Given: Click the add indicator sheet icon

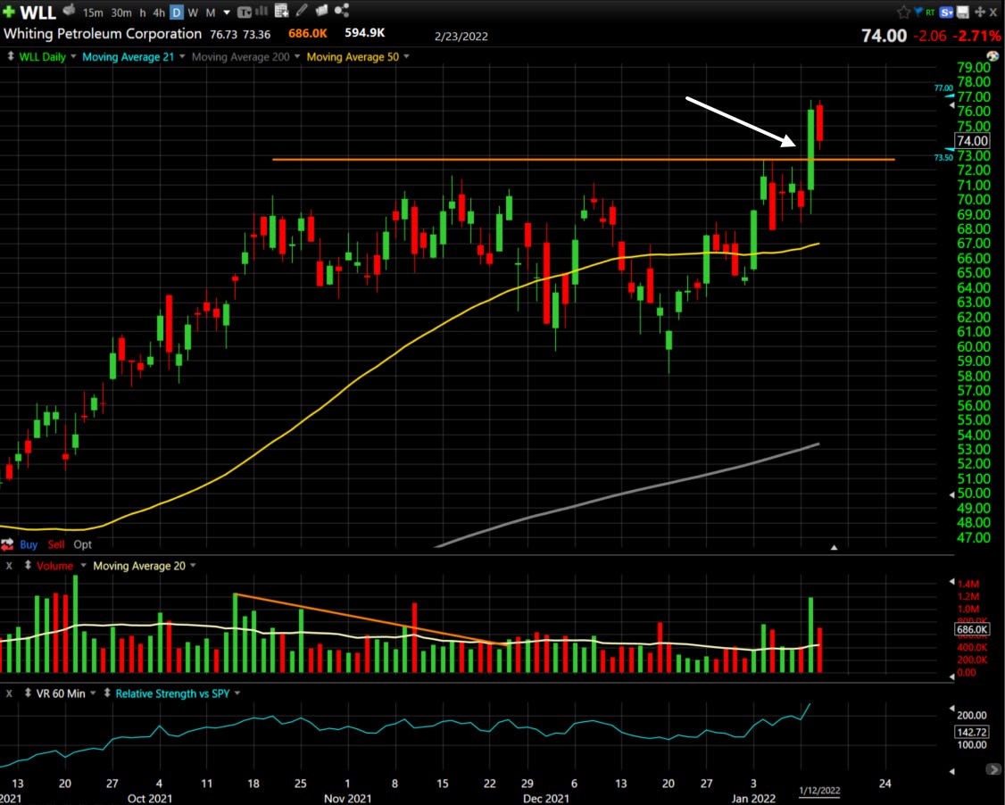Looking at the screenshot, I should 281,10.
